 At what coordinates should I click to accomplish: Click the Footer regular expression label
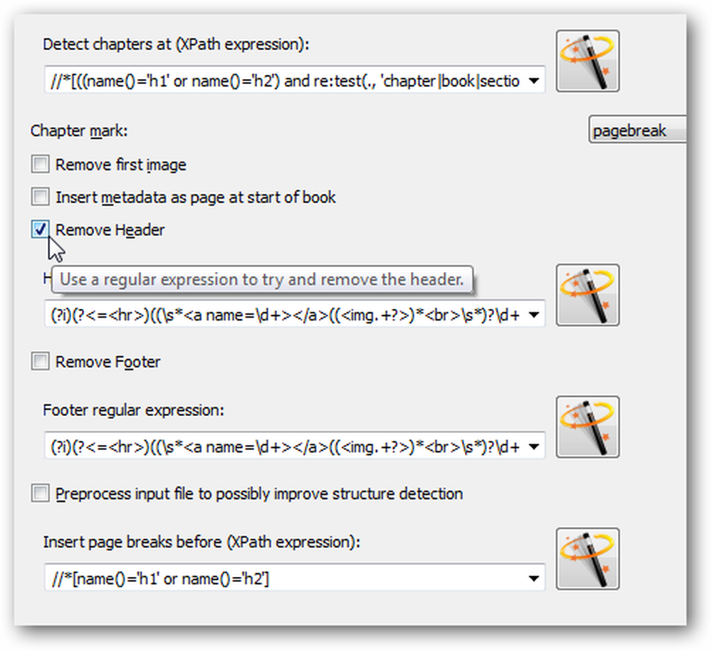[x=134, y=410]
